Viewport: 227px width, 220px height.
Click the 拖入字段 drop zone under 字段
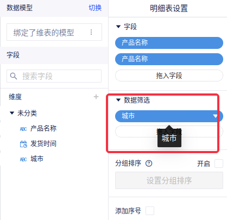click(x=169, y=76)
